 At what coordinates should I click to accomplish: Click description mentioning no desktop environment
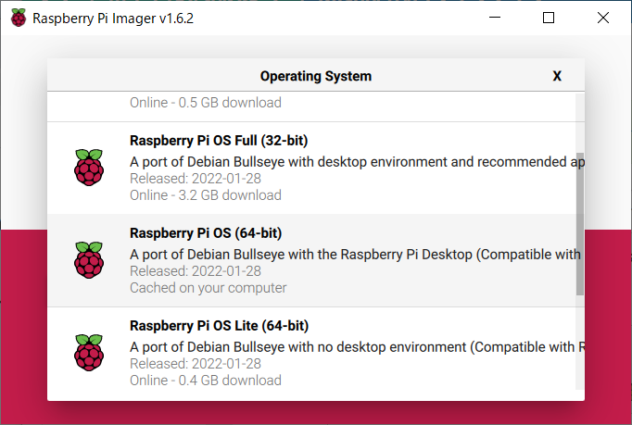(357, 347)
